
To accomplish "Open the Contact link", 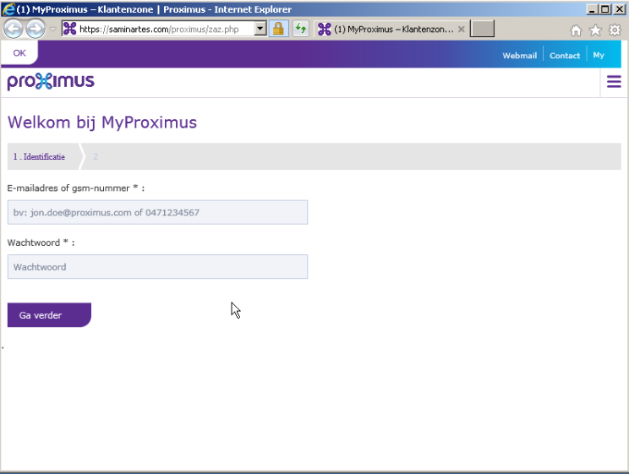I will click(x=565, y=55).
